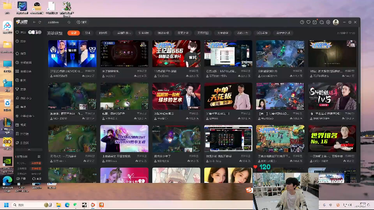374x210 pixels.
Task: Open the messages bubble icon in title bar
Action: pos(322,22)
